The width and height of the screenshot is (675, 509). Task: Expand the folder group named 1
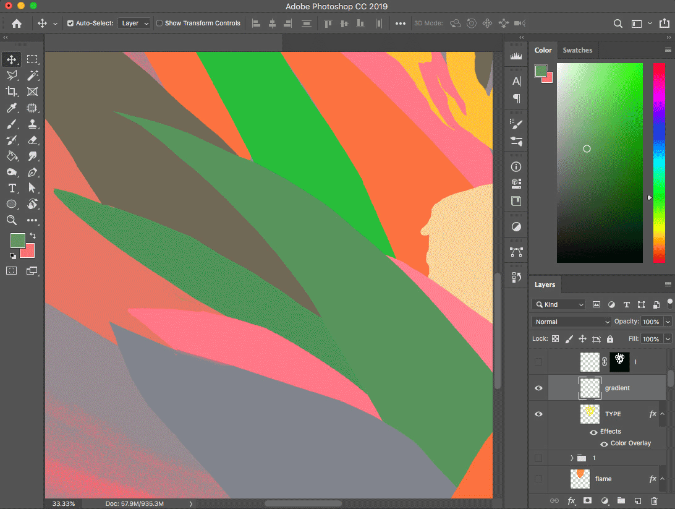(572, 458)
